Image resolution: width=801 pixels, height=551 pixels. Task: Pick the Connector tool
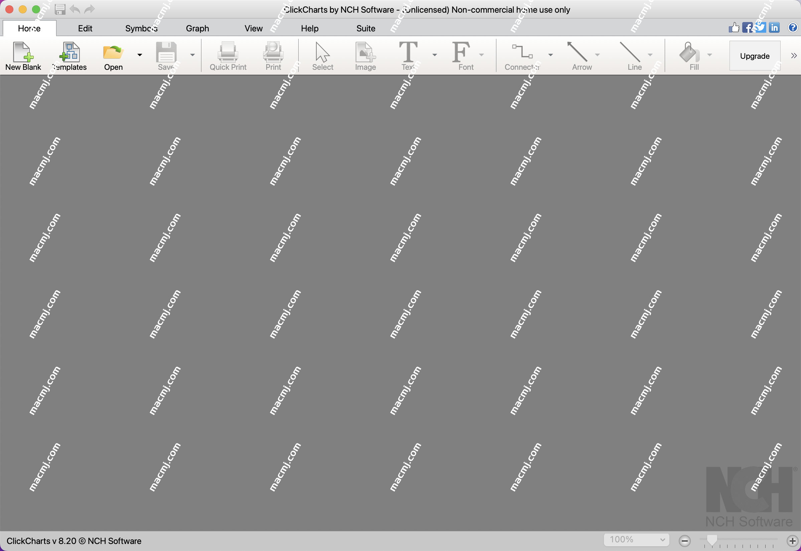[522, 56]
